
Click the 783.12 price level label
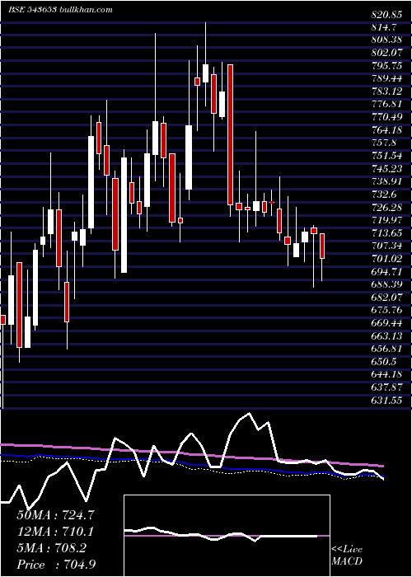(386, 91)
